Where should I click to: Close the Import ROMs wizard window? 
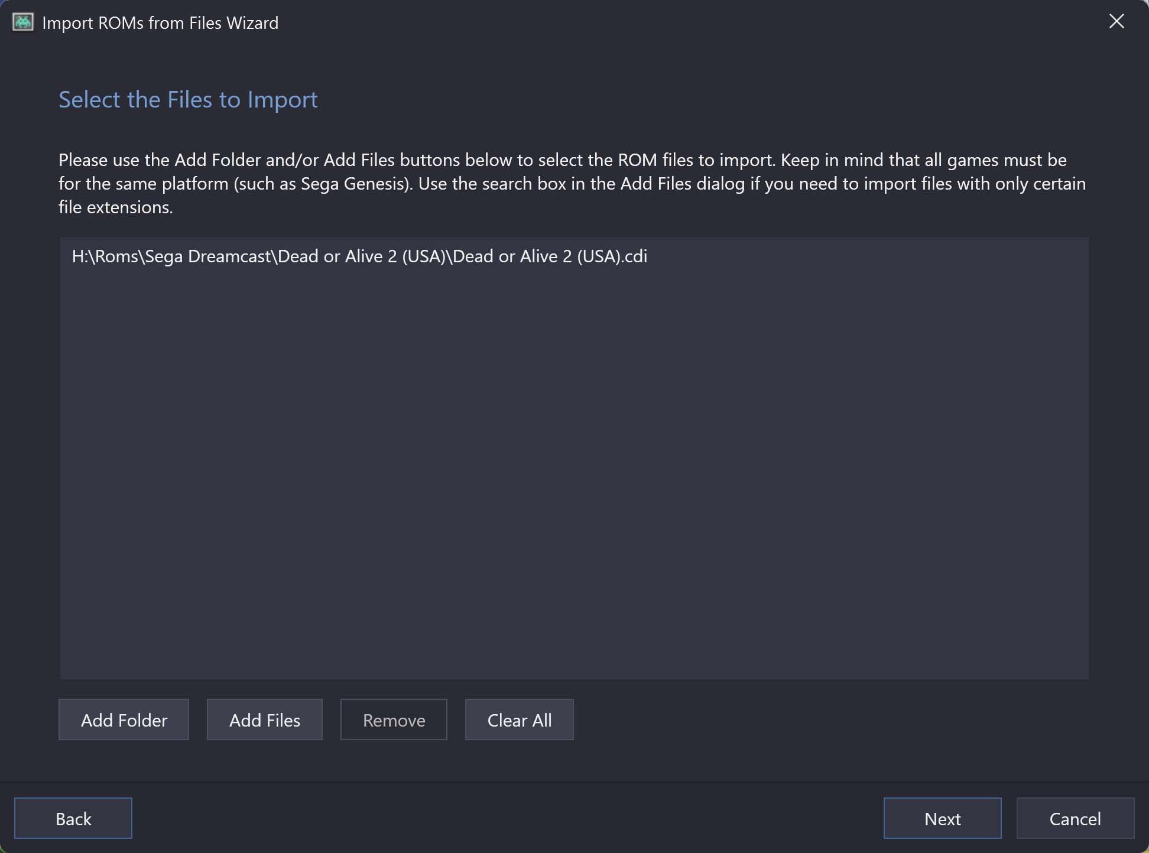(1116, 21)
